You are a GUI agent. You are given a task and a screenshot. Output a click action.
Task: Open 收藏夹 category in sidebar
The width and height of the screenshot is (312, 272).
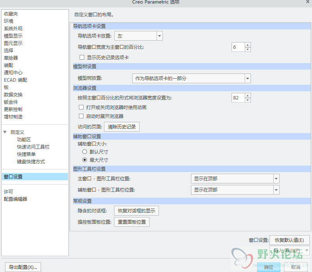11,14
